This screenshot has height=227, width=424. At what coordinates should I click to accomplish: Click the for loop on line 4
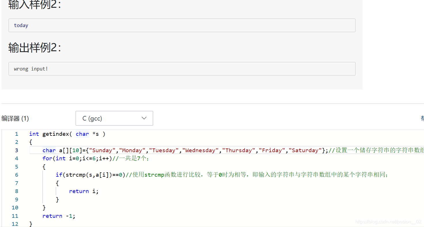(77, 158)
